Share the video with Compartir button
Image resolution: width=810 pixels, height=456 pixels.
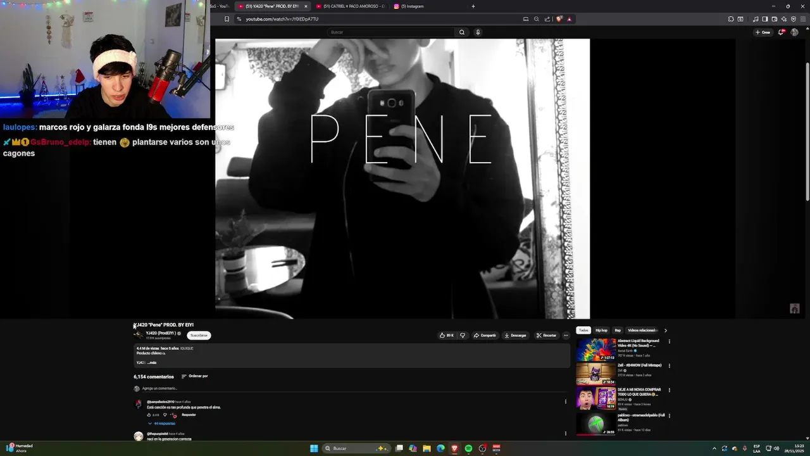point(485,335)
